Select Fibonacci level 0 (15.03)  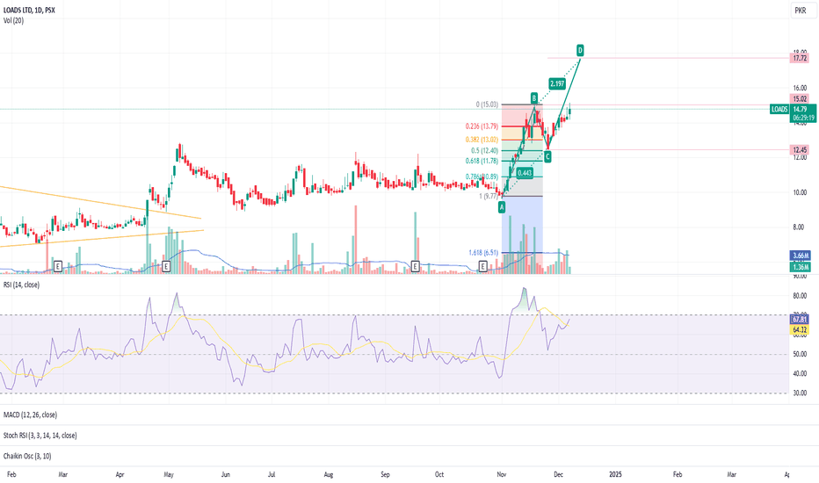(x=487, y=105)
